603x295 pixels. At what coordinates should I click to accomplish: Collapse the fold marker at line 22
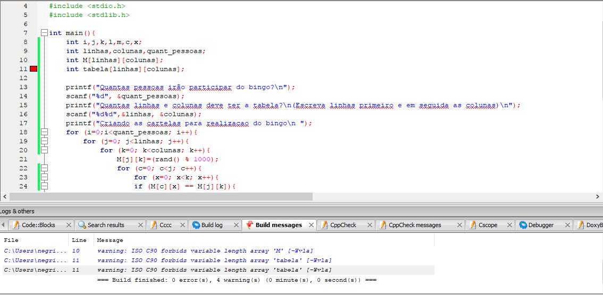tap(44, 168)
